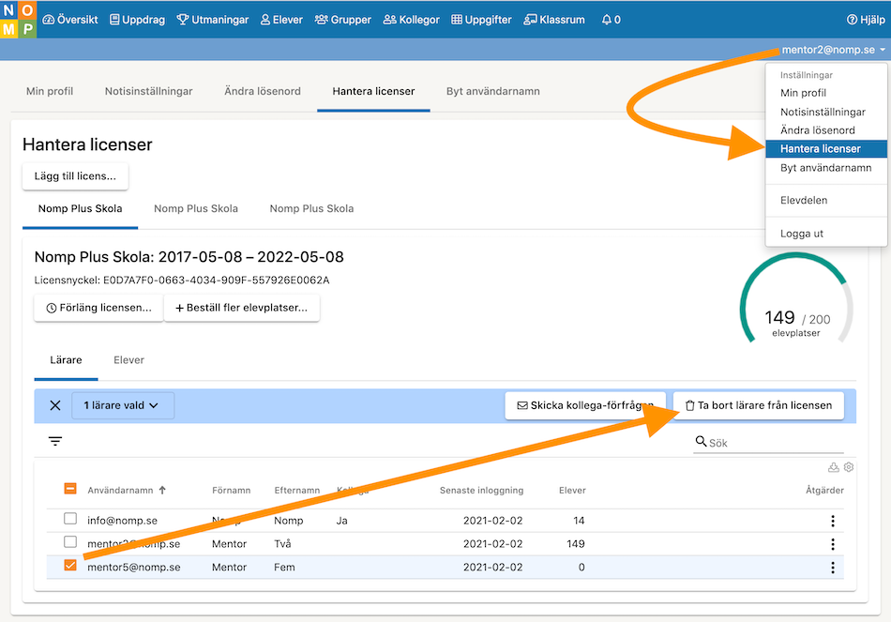Click 'Förläng licensen...' button
Image resolution: width=891 pixels, height=622 pixels.
pyautogui.click(x=98, y=308)
